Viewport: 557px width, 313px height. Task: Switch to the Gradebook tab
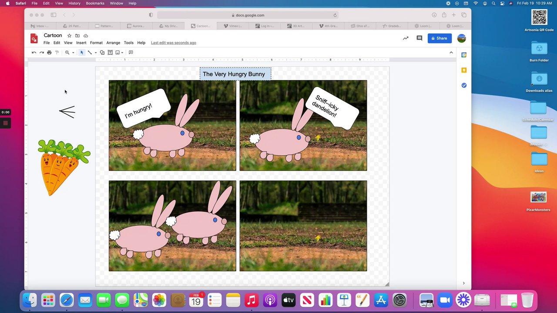pyautogui.click(x=393, y=26)
